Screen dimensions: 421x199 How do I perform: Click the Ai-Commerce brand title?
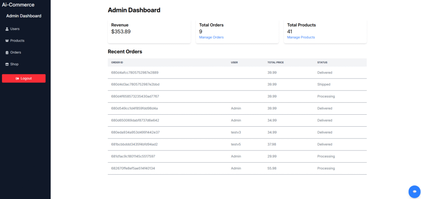pos(18,5)
